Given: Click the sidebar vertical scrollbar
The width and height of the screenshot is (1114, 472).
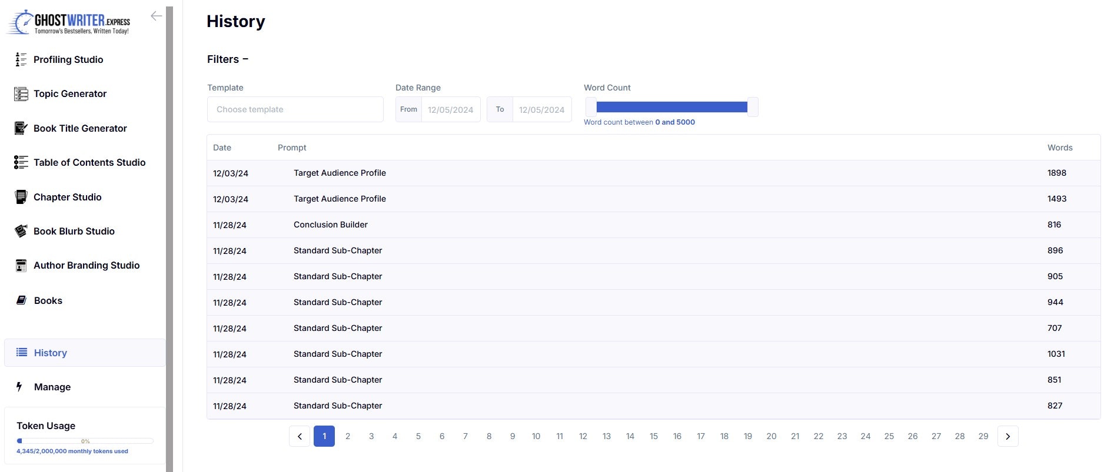Looking at the screenshot, I should [x=169, y=239].
